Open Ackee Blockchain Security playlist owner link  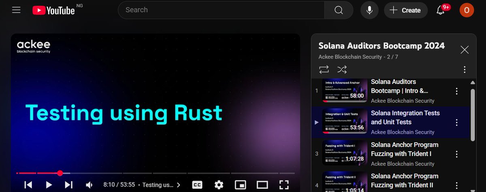pyautogui.click(x=350, y=57)
